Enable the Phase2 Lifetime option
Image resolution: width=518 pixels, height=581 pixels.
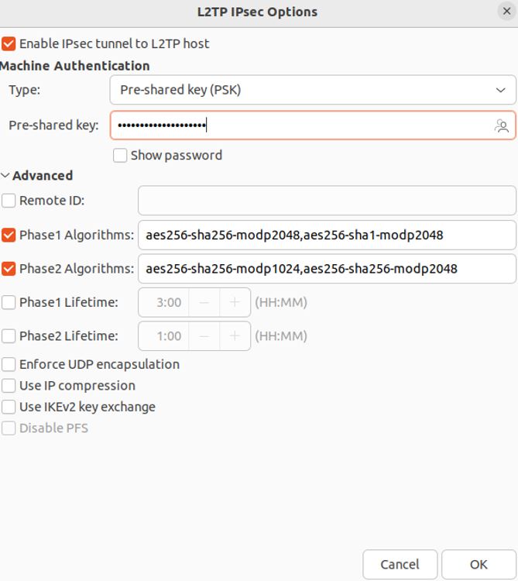[9, 336]
